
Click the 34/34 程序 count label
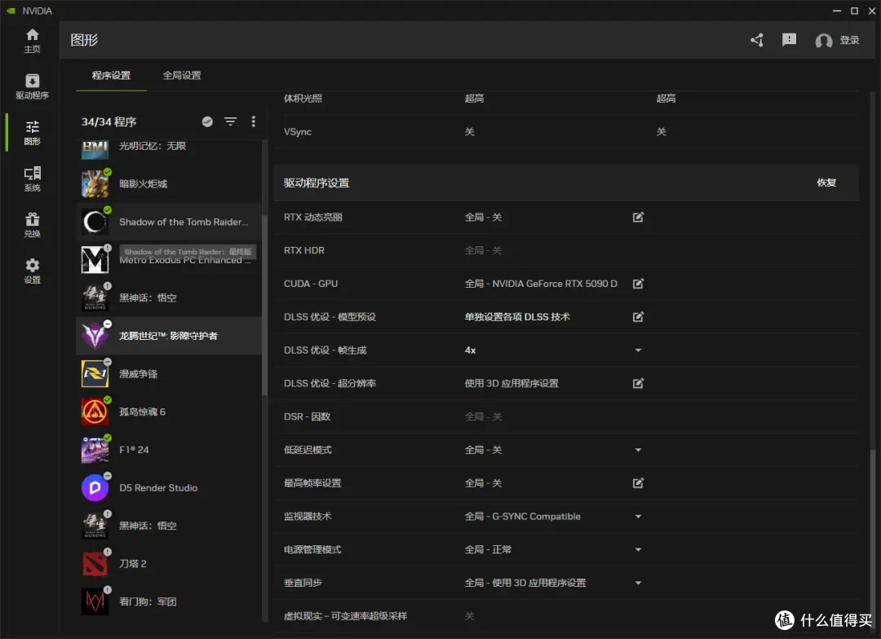click(108, 121)
